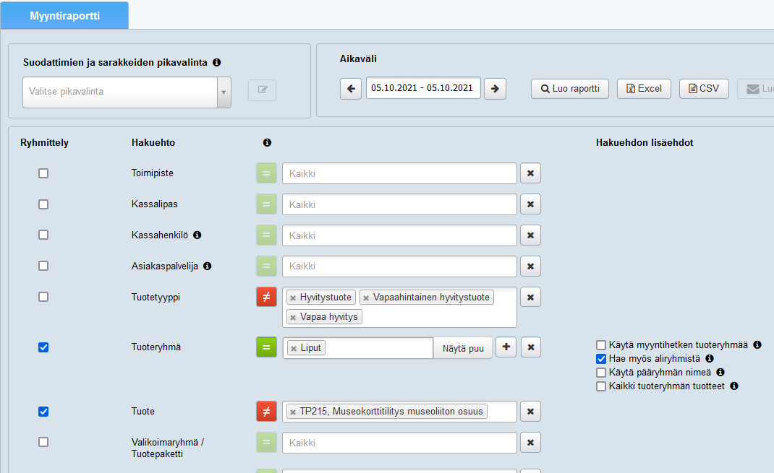774x473 pixels.
Task: Remove the Liput tag from Tuoteryhmä
Action: (x=293, y=349)
